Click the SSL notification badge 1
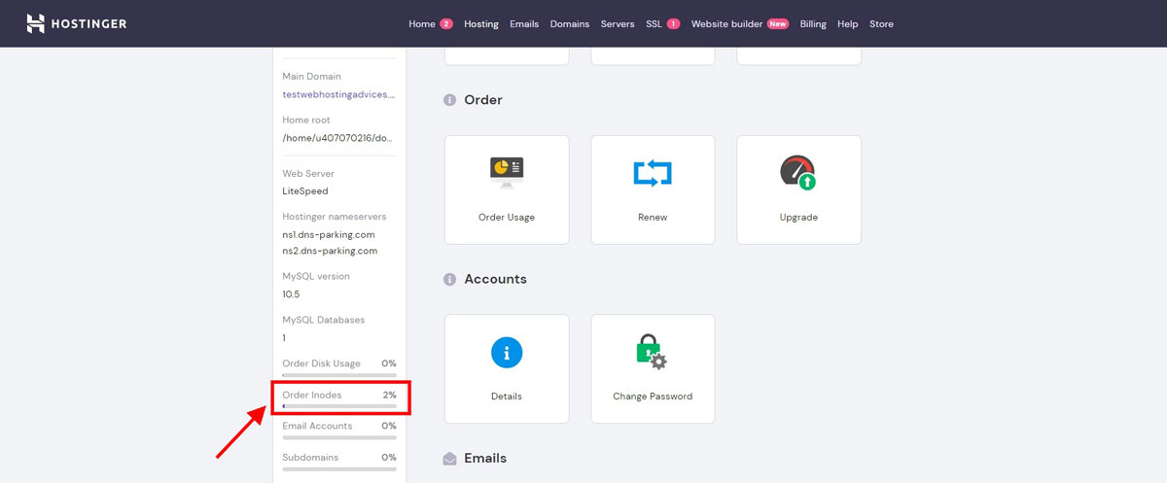Viewport: 1167px width, 483px height. click(x=673, y=23)
